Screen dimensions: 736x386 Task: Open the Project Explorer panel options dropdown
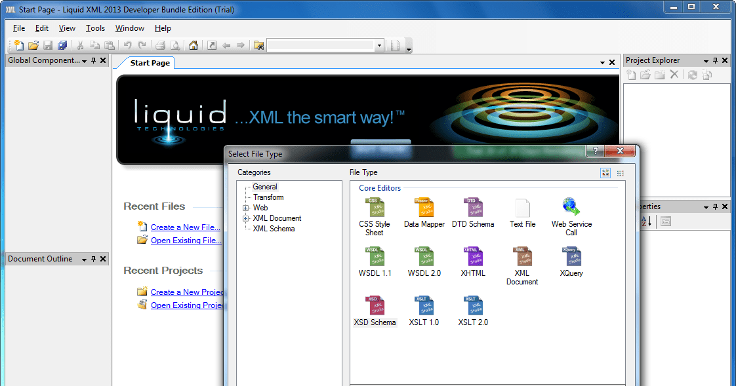[706, 61]
